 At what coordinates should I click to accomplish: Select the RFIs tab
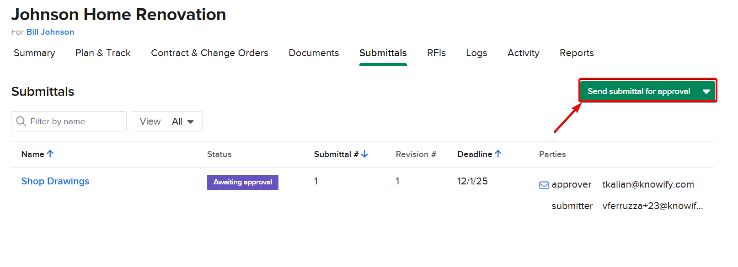point(436,53)
